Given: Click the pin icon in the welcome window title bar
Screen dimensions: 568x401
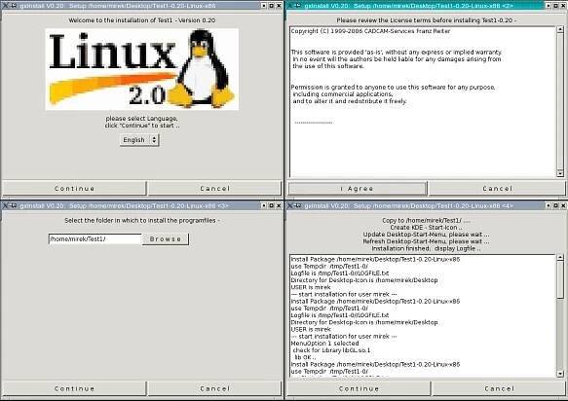Looking at the screenshot, I should coord(14,6).
